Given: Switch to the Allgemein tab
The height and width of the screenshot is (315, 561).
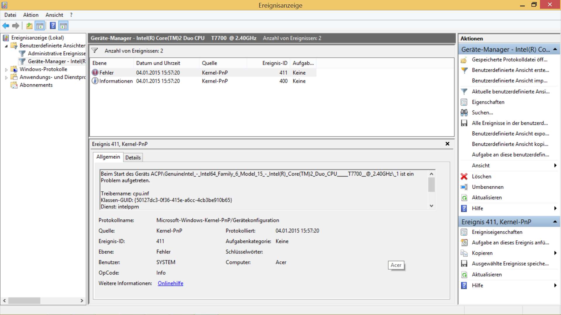Looking at the screenshot, I should [108, 157].
